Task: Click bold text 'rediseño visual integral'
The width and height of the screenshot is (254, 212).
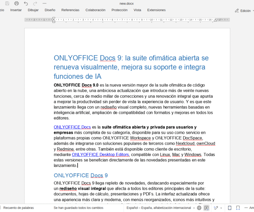Action: point(83,189)
